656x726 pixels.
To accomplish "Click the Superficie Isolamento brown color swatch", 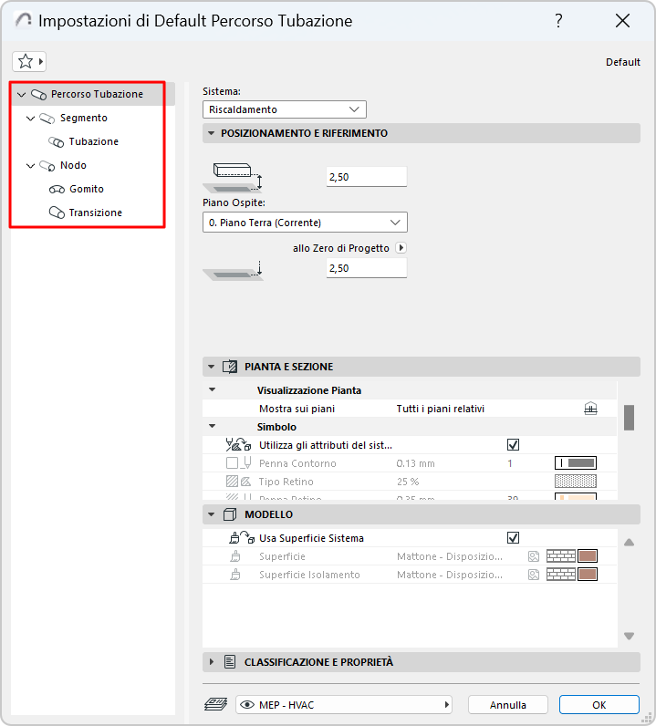I will tap(588, 575).
